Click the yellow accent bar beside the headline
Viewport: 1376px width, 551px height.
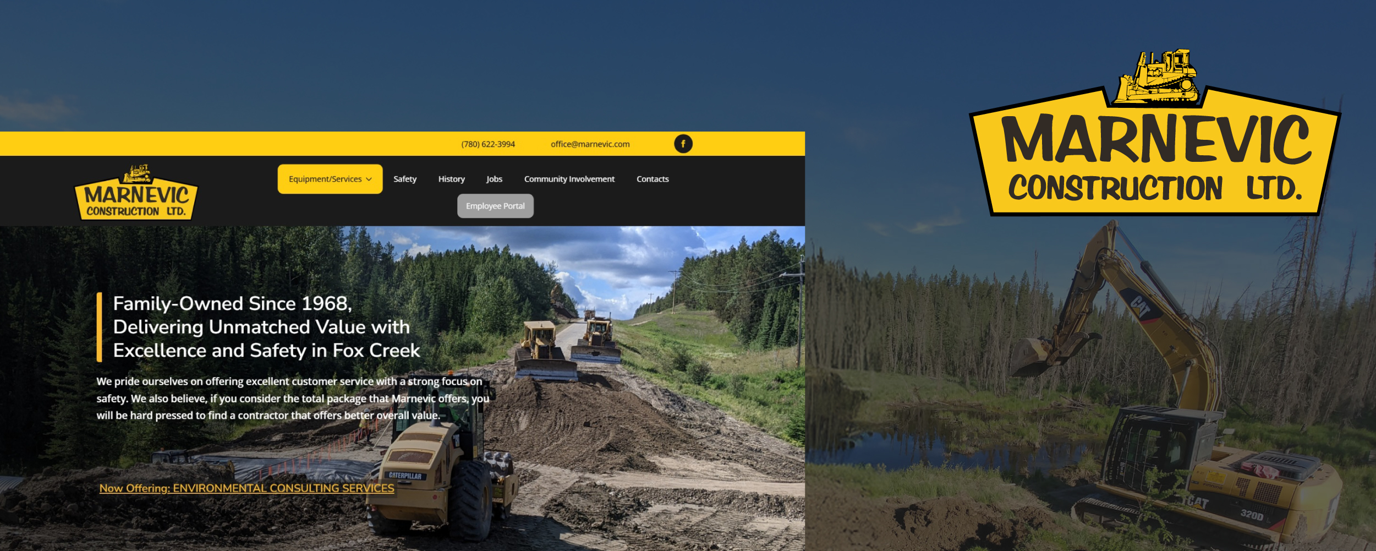coord(100,327)
